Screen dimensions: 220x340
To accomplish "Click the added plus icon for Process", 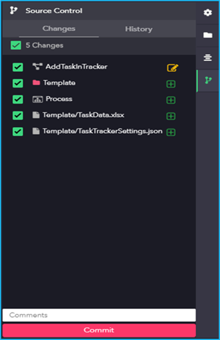I will 171,100.
